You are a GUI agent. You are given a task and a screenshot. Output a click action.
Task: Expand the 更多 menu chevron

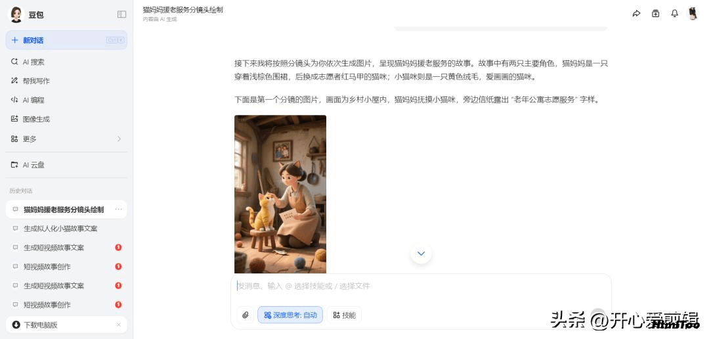pyautogui.click(x=119, y=139)
